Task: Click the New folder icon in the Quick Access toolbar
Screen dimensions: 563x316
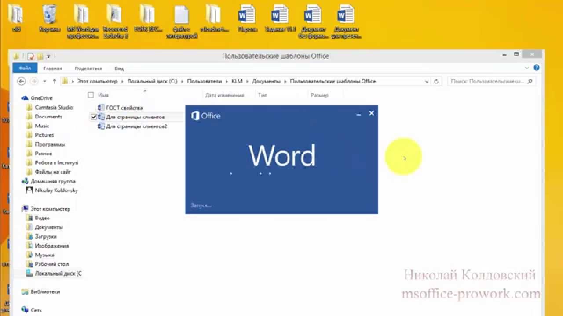Action: coord(40,56)
